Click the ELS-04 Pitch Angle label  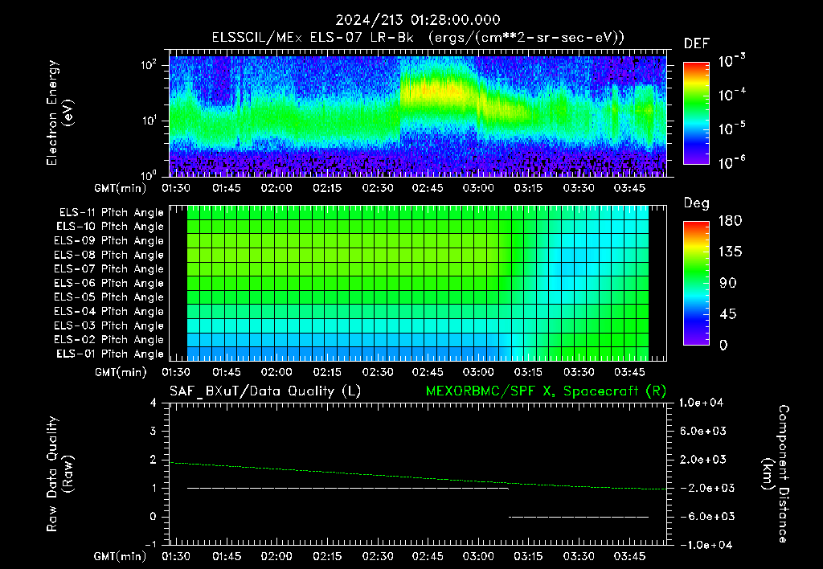[109, 311]
